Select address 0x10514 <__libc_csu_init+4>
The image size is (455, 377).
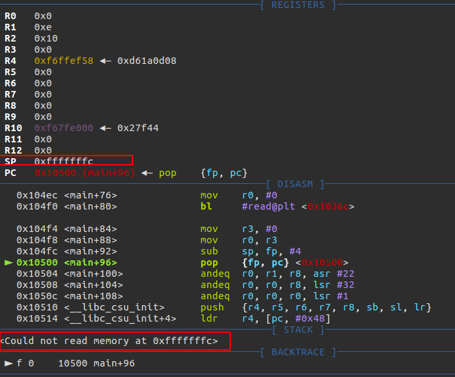pos(96,318)
